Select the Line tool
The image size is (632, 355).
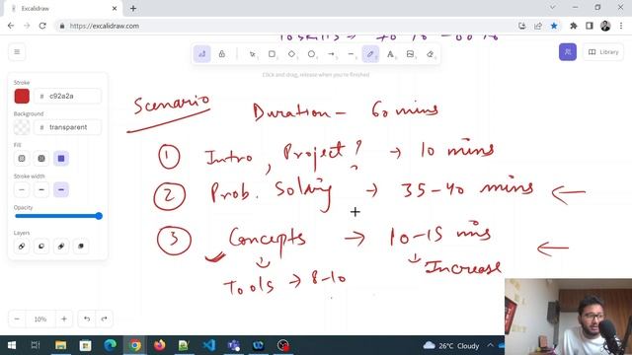click(352, 54)
